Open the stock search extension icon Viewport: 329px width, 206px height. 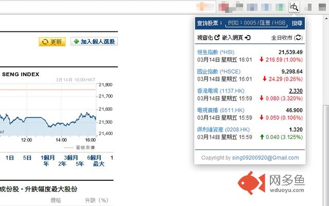tap(294, 7)
